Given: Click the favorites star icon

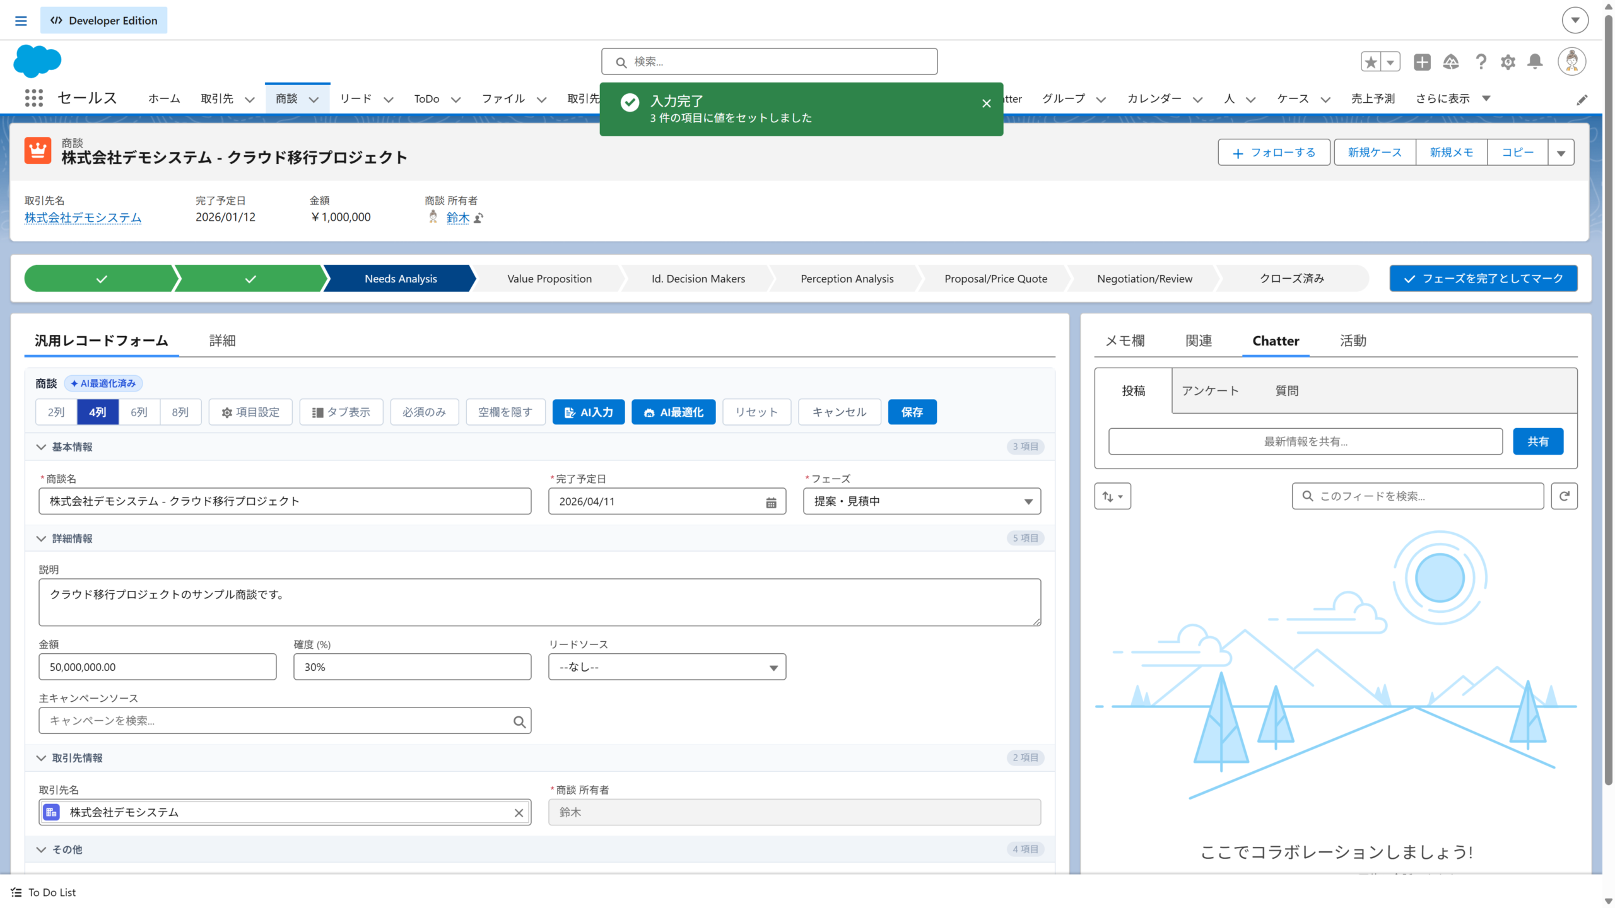Looking at the screenshot, I should (1370, 62).
